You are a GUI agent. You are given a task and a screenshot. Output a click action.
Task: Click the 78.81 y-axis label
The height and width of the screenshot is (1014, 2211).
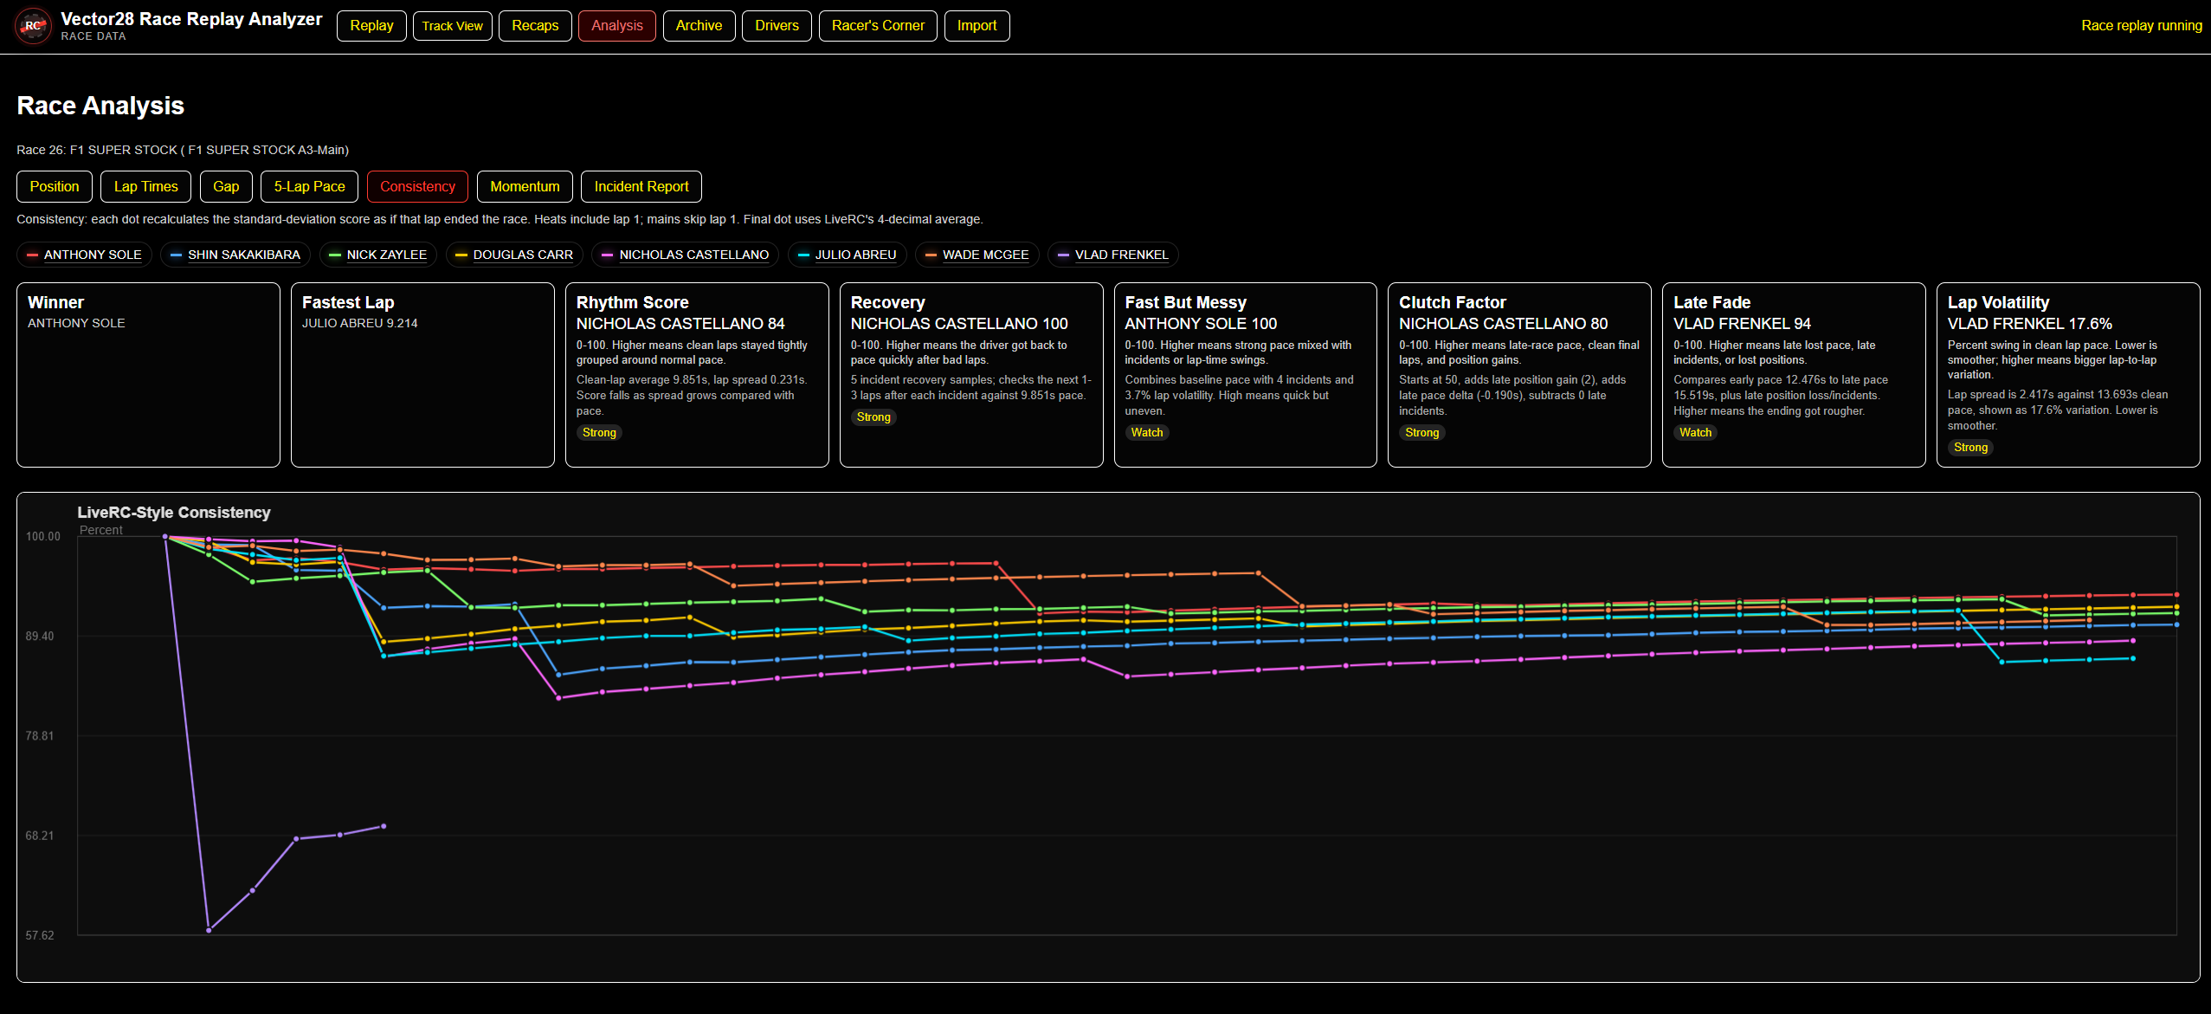point(40,736)
